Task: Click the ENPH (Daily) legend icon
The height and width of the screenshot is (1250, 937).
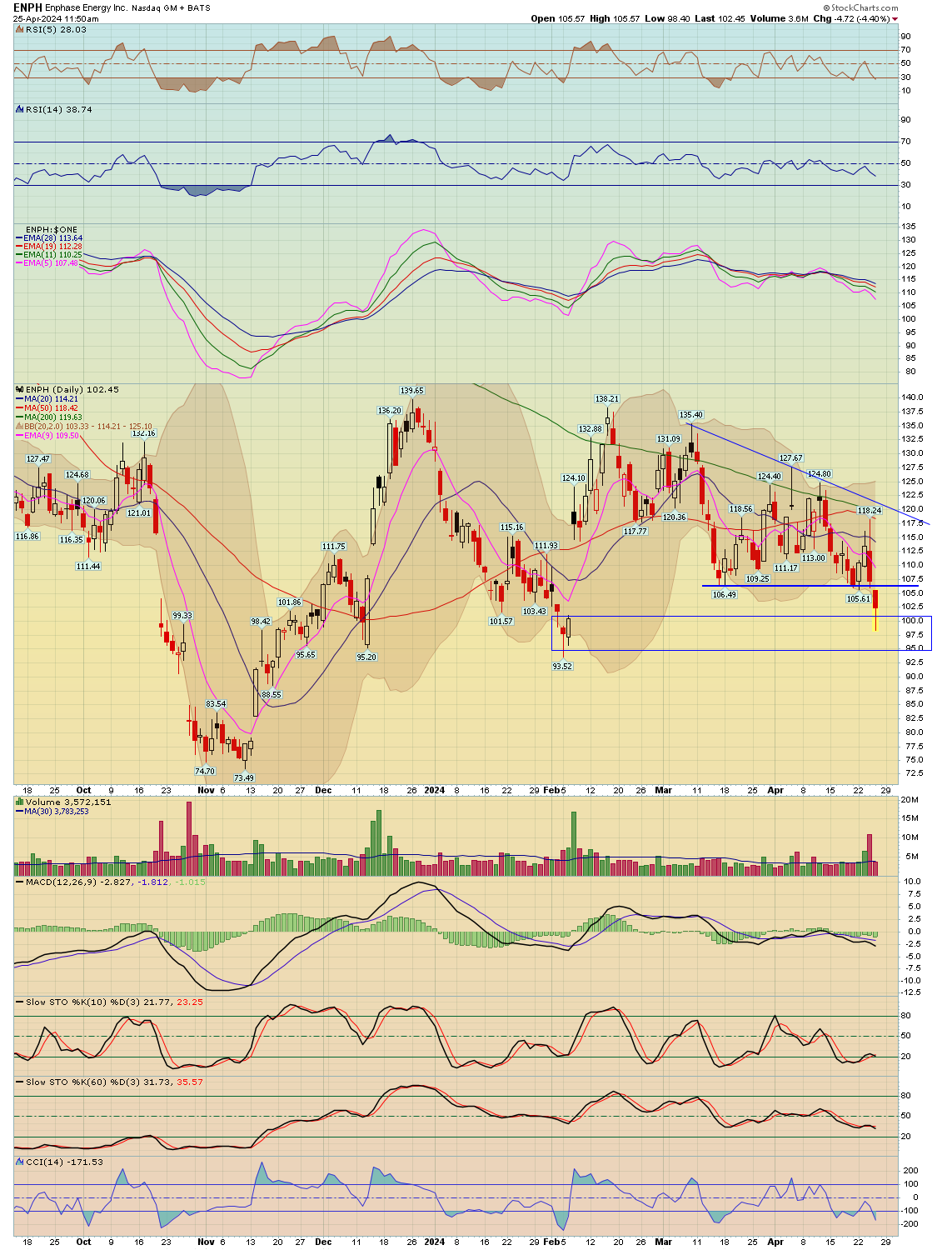Action: pos(19,389)
